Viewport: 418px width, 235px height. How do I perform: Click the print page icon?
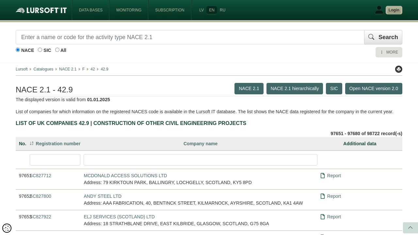399,69
